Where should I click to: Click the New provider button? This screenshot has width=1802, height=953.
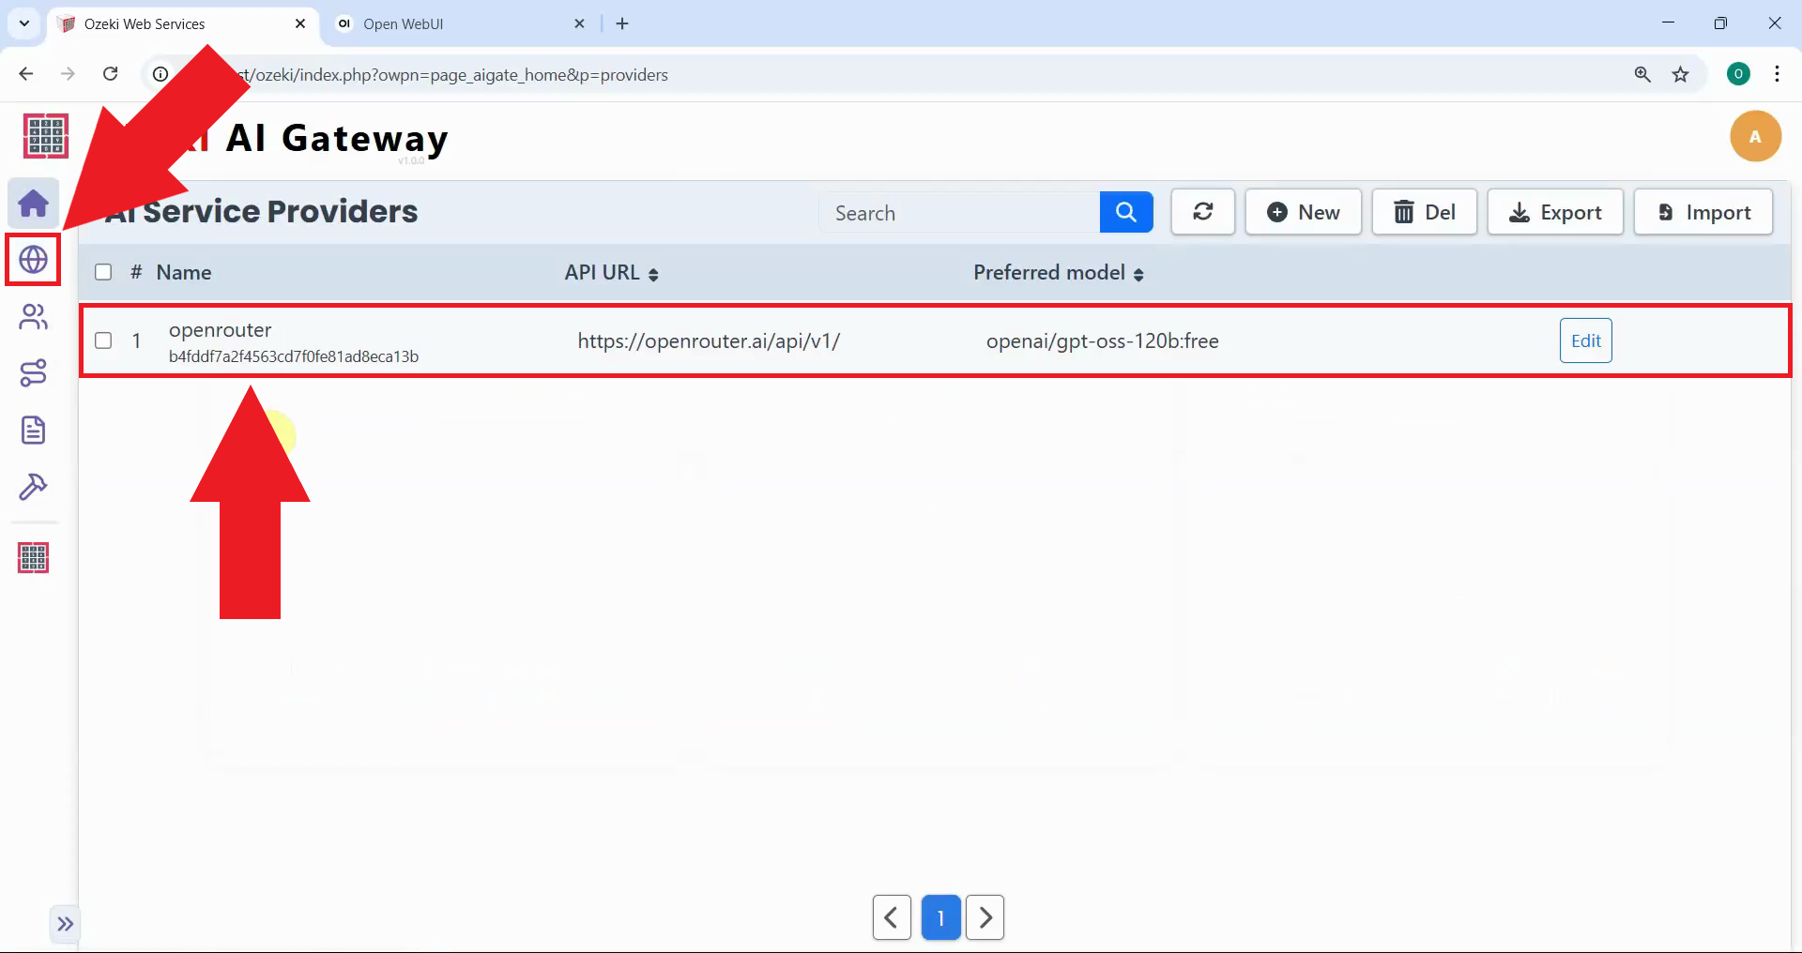click(1303, 212)
